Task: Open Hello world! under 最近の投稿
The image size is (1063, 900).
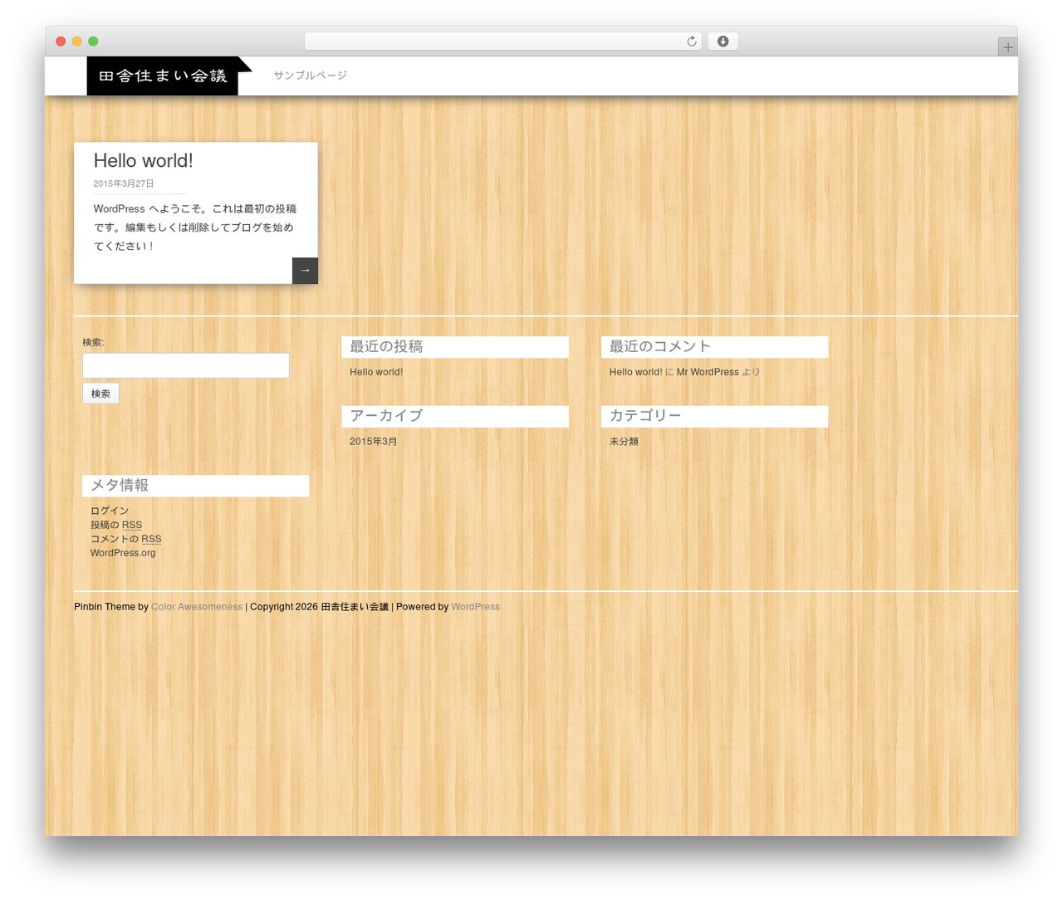Action: (x=376, y=372)
